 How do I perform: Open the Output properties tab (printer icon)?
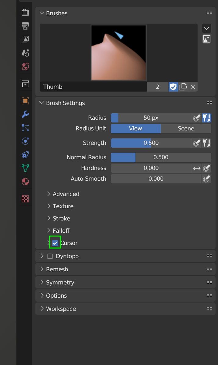coord(25,26)
